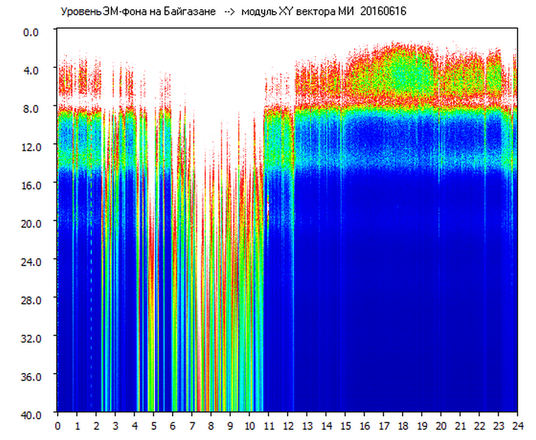Click the date 20160616 in the title
536x440 pixels.
(x=383, y=12)
